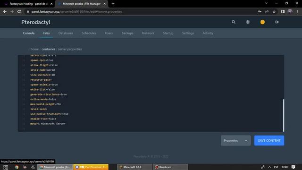Screen dimensions: 302x170
Task: Click the line use-native-transport=true
Action: 49,114
